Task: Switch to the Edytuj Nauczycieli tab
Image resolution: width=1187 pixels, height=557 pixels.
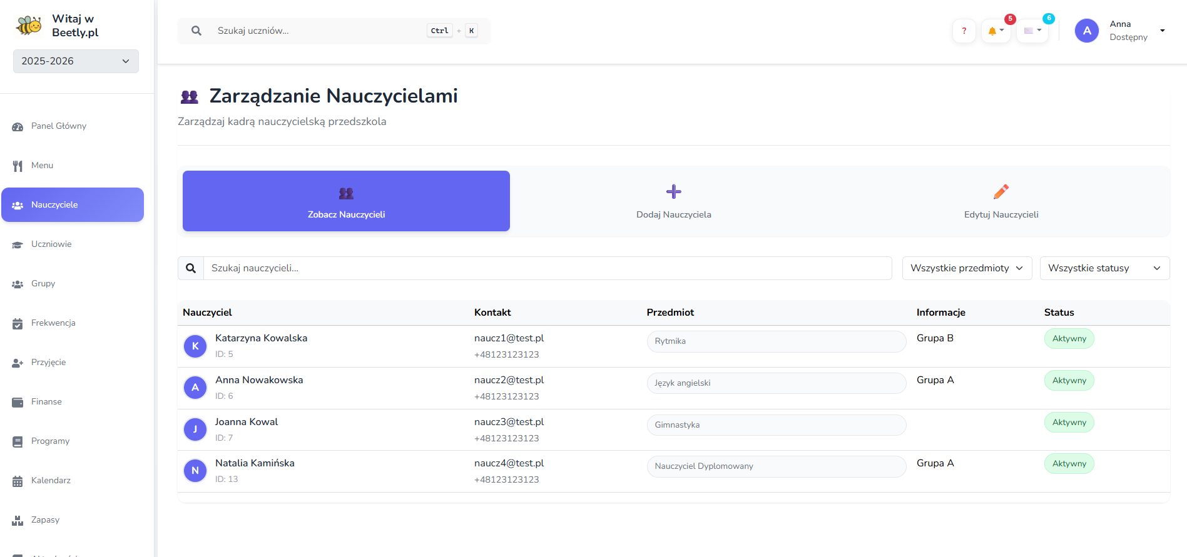Action: tap(1001, 201)
